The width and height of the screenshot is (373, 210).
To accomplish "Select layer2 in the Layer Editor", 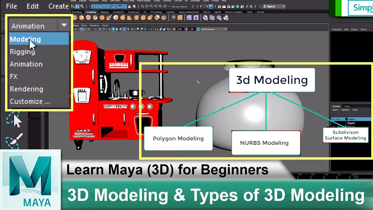I will click(352, 123).
